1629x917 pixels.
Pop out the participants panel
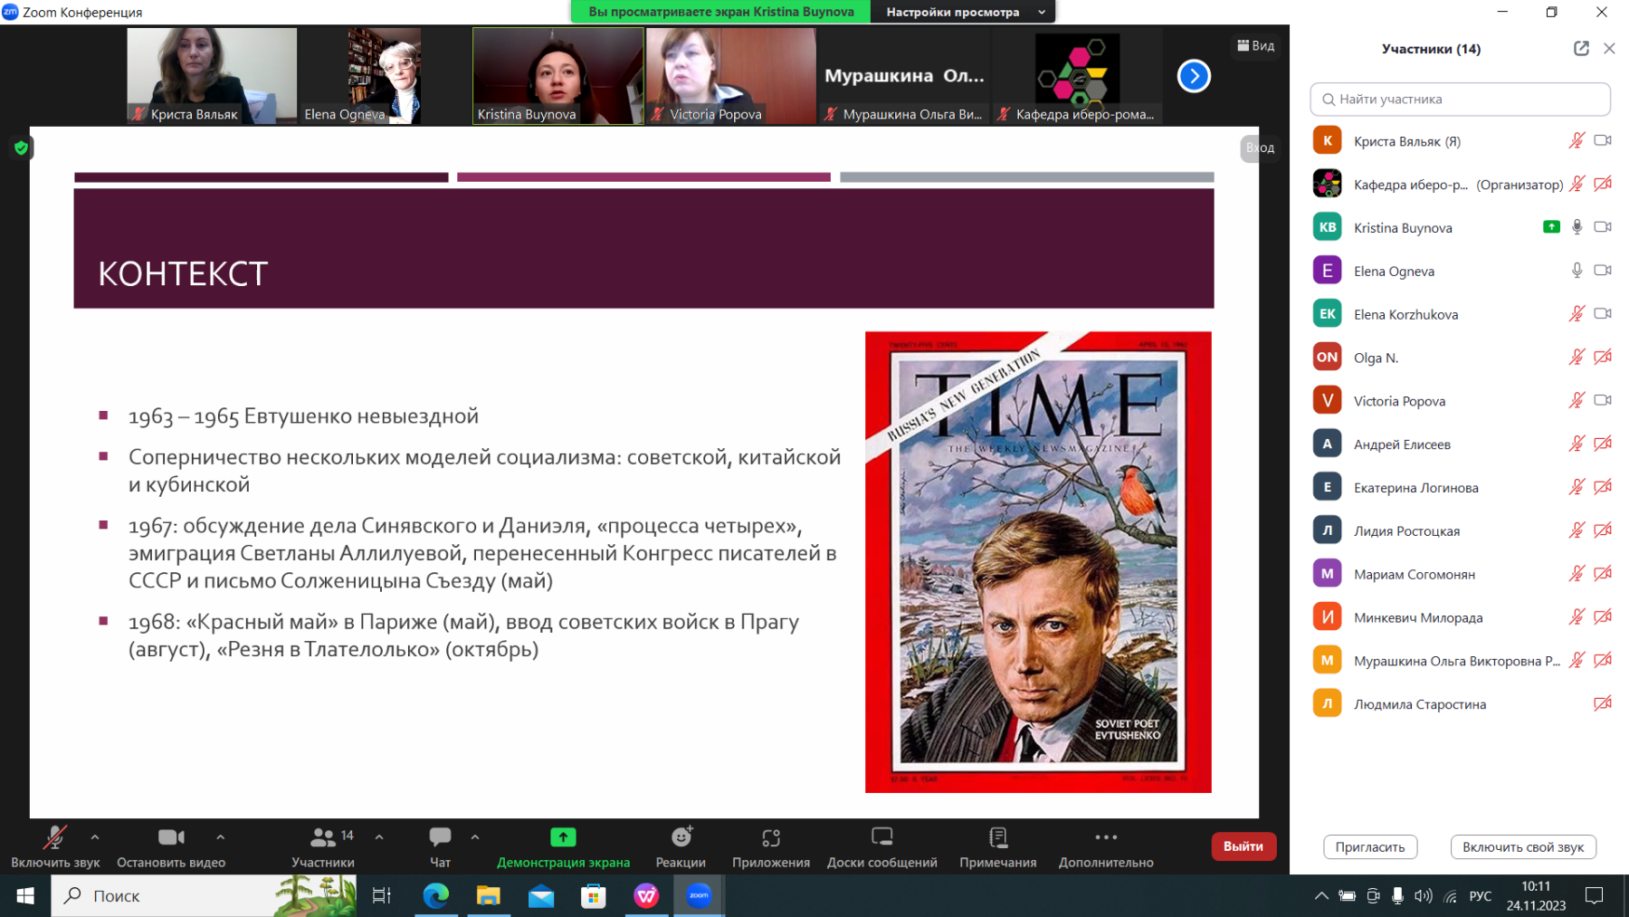[x=1581, y=49]
